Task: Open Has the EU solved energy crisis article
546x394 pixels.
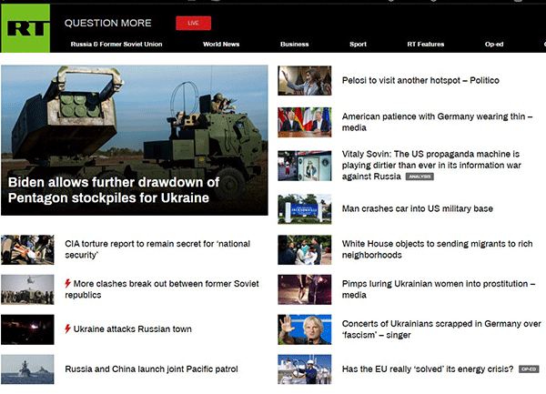Action: [428, 369]
